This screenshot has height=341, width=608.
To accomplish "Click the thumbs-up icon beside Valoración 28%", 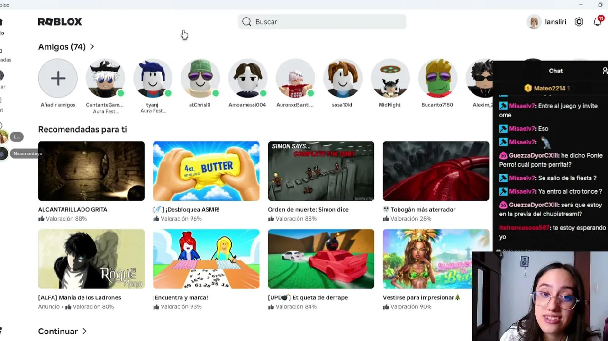I will [386, 219].
